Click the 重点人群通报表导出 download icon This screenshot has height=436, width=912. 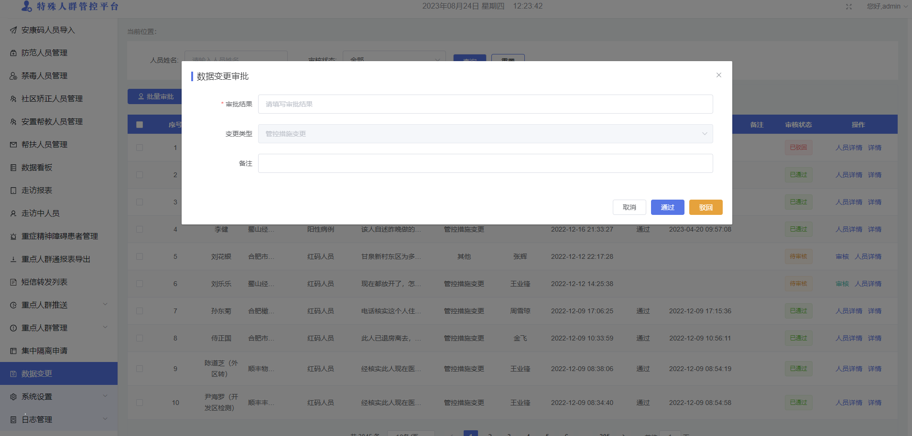tap(13, 259)
